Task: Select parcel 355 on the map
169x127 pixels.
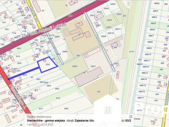Action: coord(78,56)
